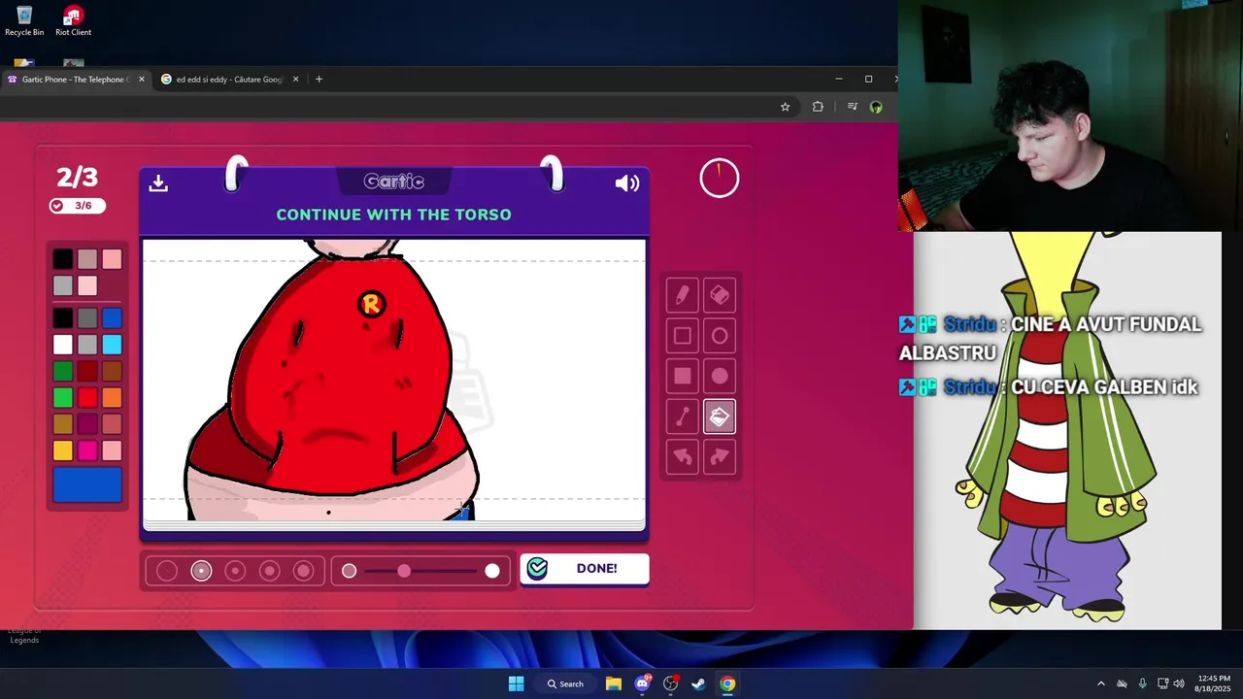Select the smallest brush size
The height and width of the screenshot is (699, 1243).
[x=167, y=571]
